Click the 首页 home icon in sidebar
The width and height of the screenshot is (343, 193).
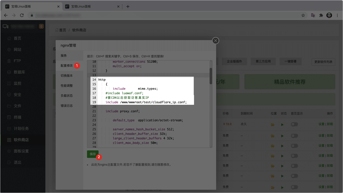pyautogui.click(x=9, y=38)
